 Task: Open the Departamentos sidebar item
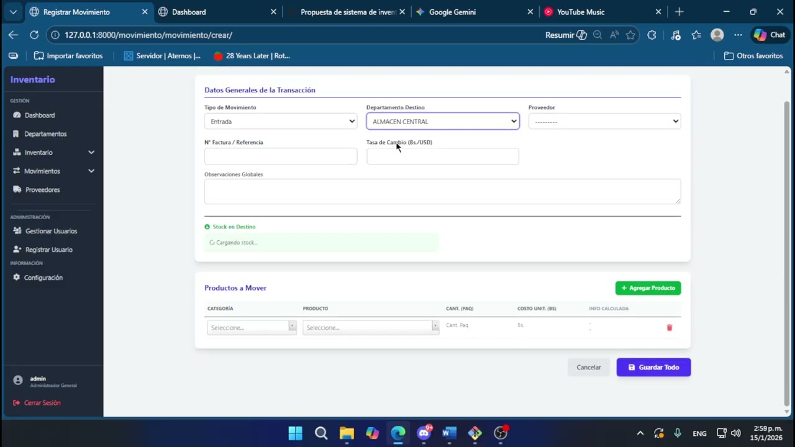point(45,134)
